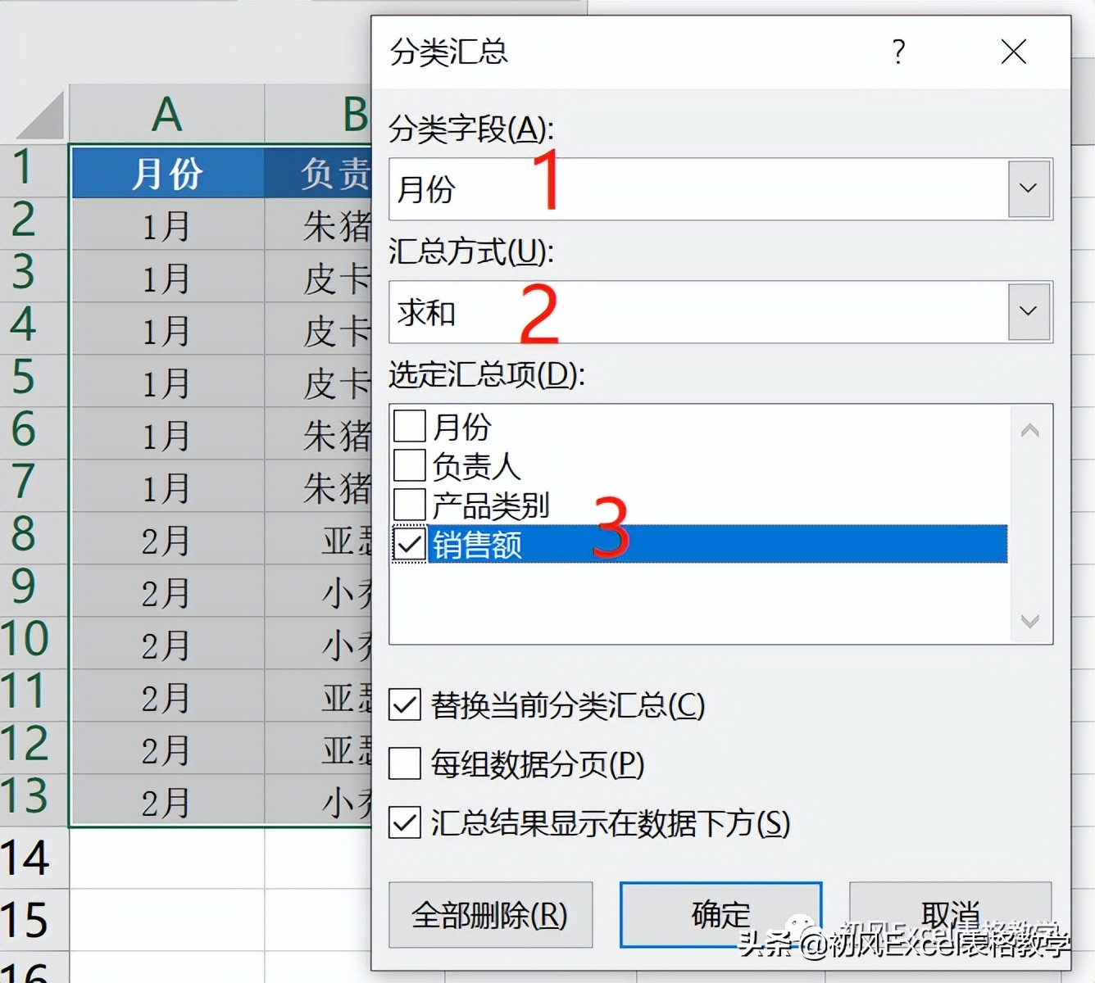Close the 分类汇总 dialog
Screen dimensions: 1095x983
click(x=1014, y=52)
